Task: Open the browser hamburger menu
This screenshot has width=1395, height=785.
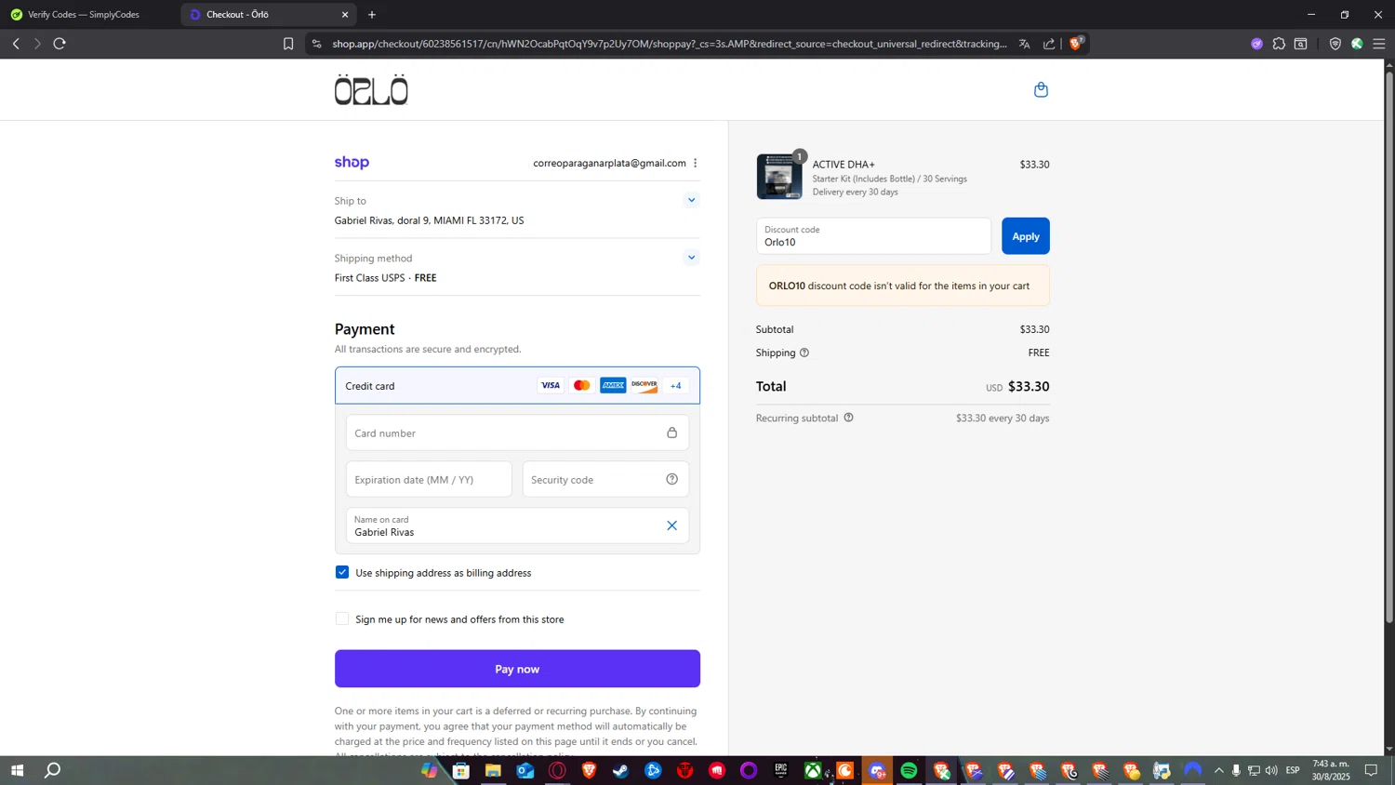Action: [x=1378, y=44]
